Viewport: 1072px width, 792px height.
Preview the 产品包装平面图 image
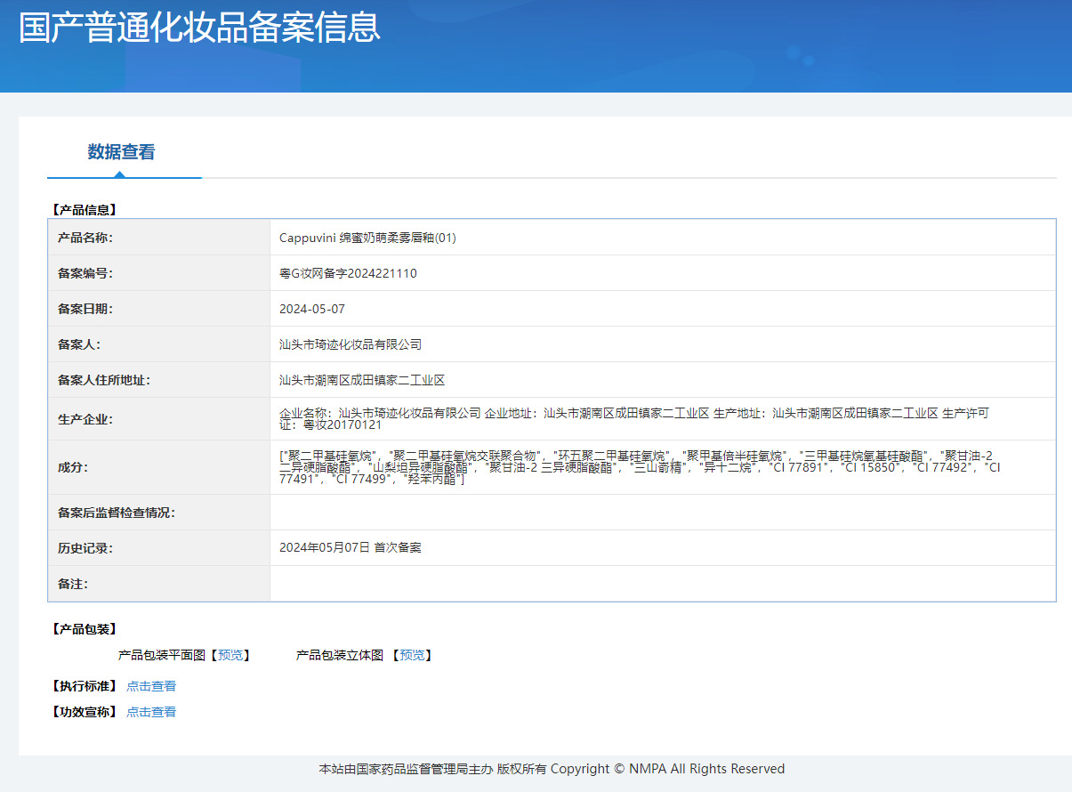pyautogui.click(x=230, y=655)
